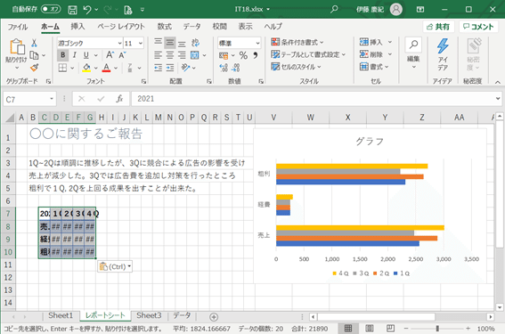Toggle Bold formatting
505x334 pixels.
click(63, 55)
